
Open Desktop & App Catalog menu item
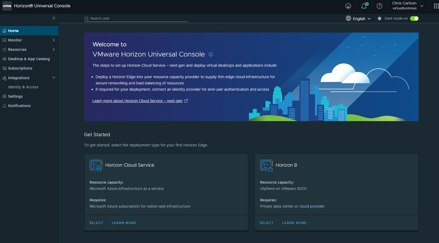pyautogui.click(x=29, y=59)
